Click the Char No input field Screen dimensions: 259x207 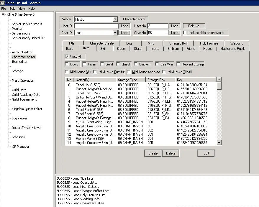[x=158, y=33]
